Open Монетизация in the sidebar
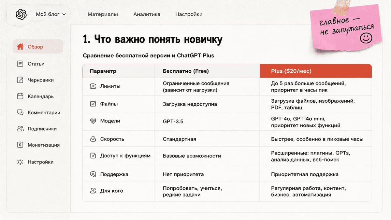This screenshot has height=220, width=391. click(x=44, y=145)
